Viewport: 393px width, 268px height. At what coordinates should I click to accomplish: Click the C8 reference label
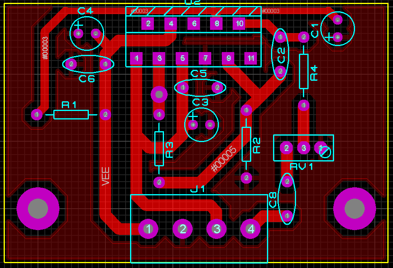pos(273,200)
